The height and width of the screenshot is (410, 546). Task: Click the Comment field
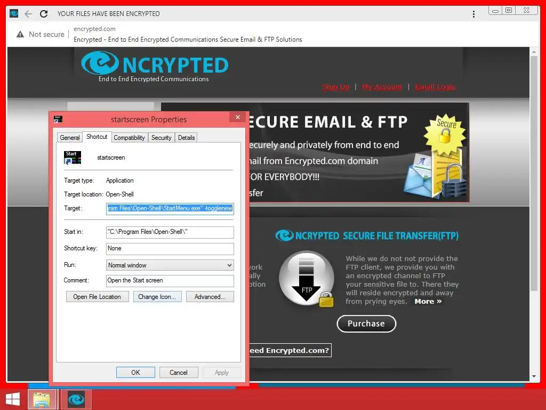[x=170, y=281]
